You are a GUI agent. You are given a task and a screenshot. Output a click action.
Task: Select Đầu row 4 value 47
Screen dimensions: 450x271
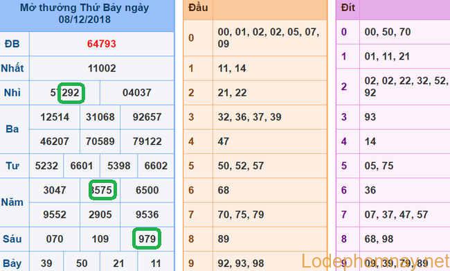(224, 141)
